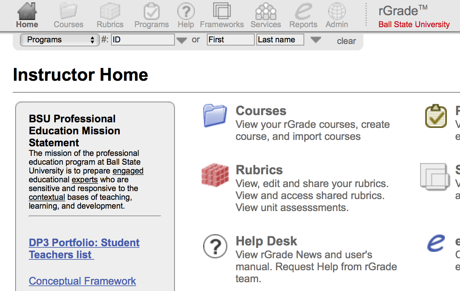Open the Reports icon in toolbar
The image size is (460, 291).
pos(303,11)
